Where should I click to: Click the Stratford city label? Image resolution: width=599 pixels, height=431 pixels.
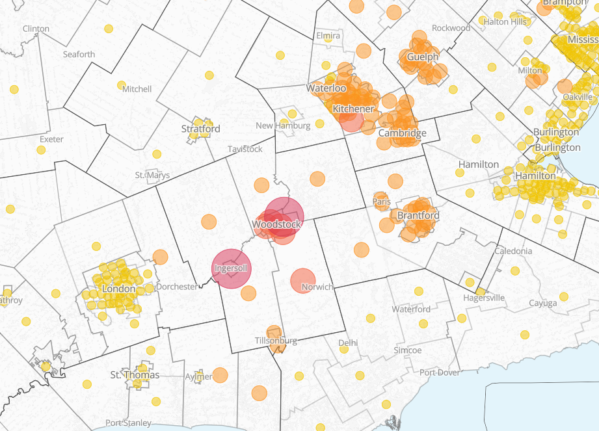pyautogui.click(x=200, y=129)
